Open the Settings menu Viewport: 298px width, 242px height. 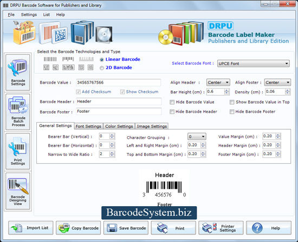[x=29, y=15]
